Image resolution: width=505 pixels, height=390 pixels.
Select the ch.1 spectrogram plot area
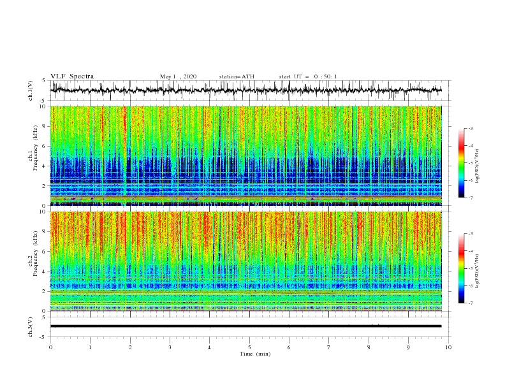[x=245, y=155]
